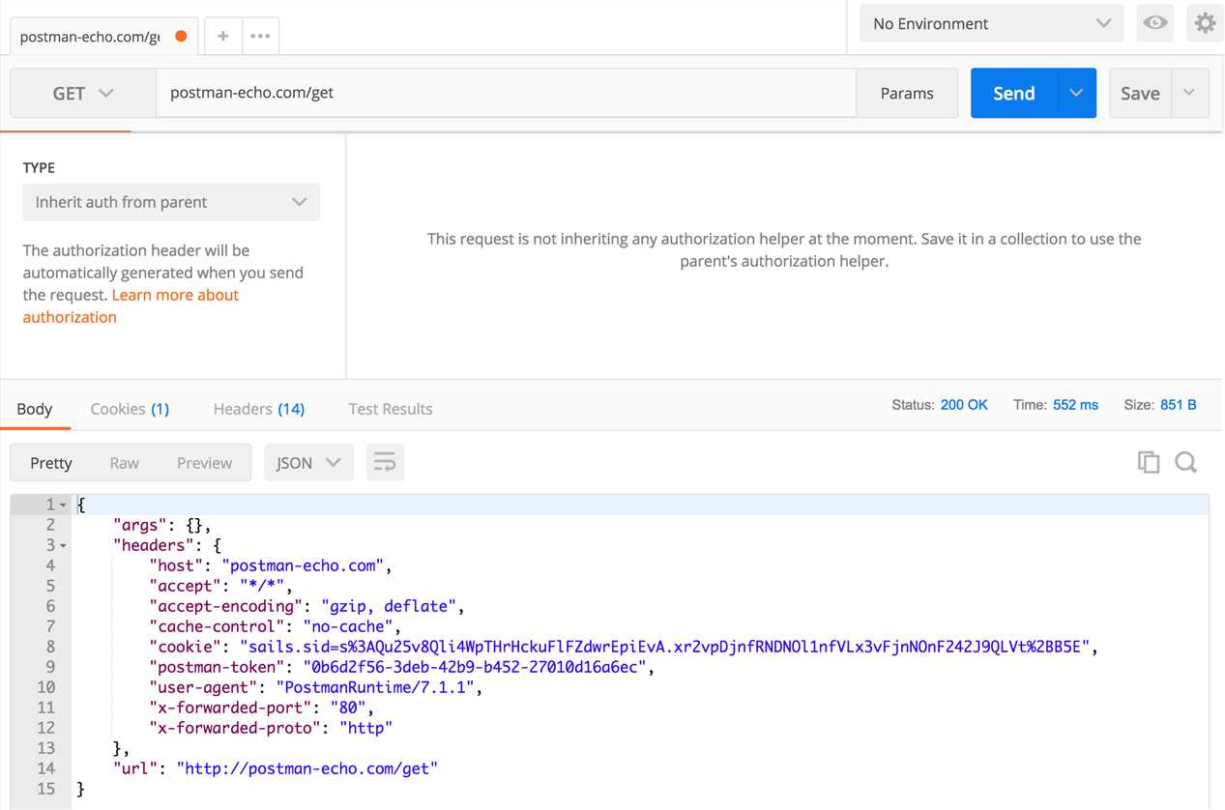Select Pretty view mode

coord(51,463)
